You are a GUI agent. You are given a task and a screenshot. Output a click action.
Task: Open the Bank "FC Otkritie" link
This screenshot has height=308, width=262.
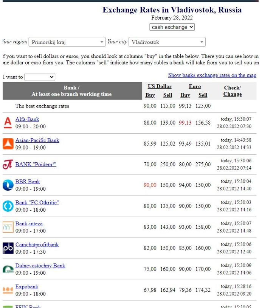(x=37, y=203)
